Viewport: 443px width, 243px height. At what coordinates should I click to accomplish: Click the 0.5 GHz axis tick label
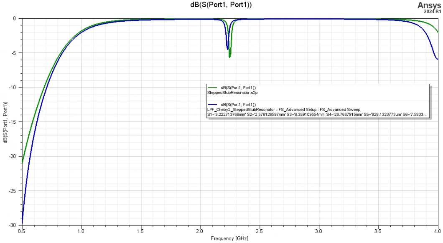pyautogui.click(x=21, y=230)
